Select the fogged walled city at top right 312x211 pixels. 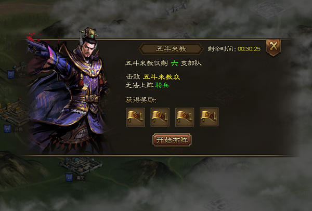click(267, 9)
